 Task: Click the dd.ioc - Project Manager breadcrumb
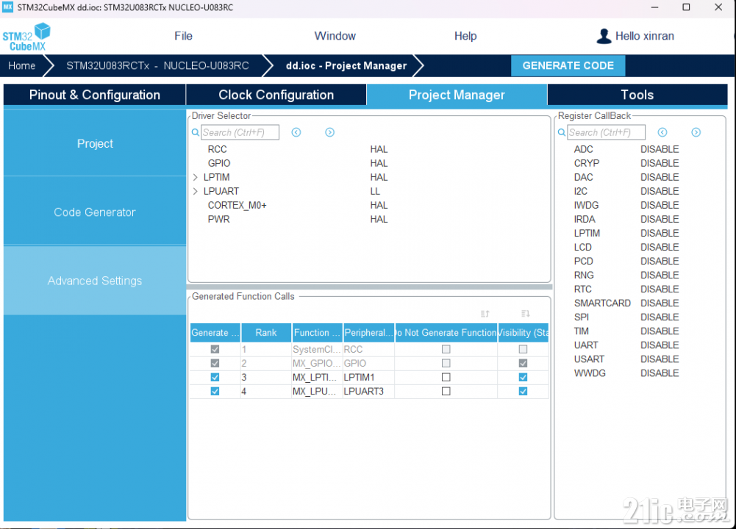(346, 65)
